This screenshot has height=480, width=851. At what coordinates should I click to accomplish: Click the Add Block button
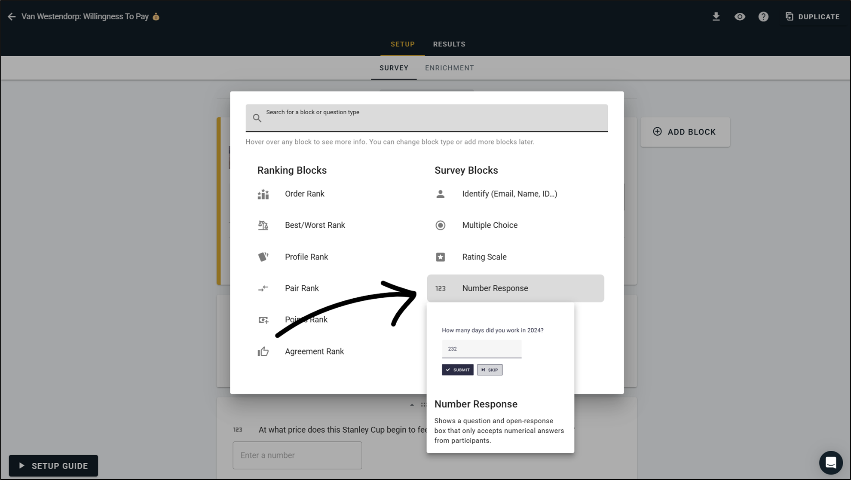click(x=685, y=132)
